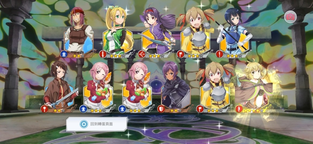
Task: Click star rating under bottom twin-tail girl
Action: (x=215, y=111)
